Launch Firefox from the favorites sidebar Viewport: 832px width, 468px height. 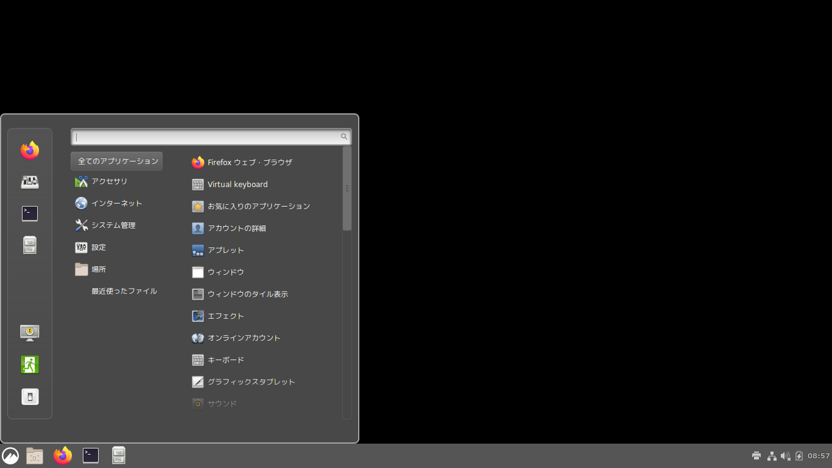coord(30,150)
